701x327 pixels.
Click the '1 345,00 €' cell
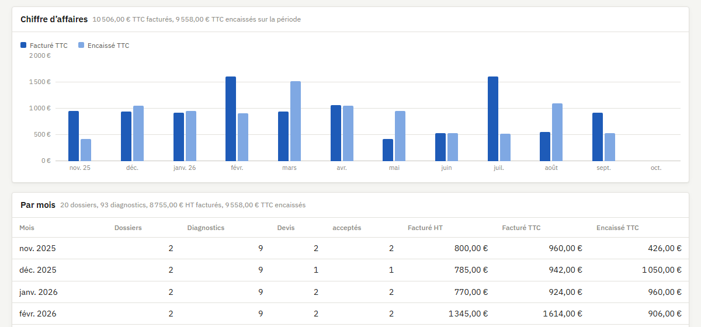coord(469,314)
